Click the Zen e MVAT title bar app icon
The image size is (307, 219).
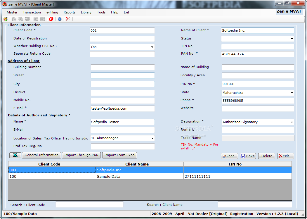tap(4, 4)
